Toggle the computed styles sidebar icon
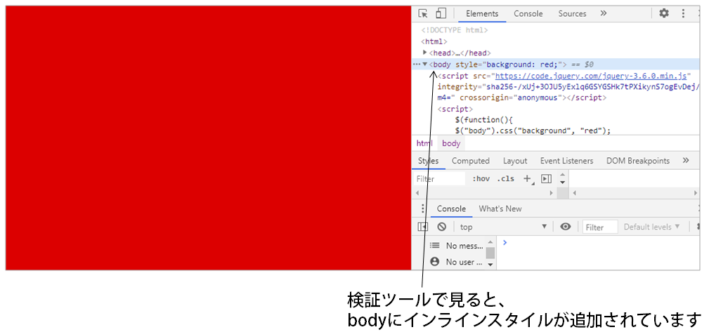The width and height of the screenshot is (709, 332). coord(546,179)
